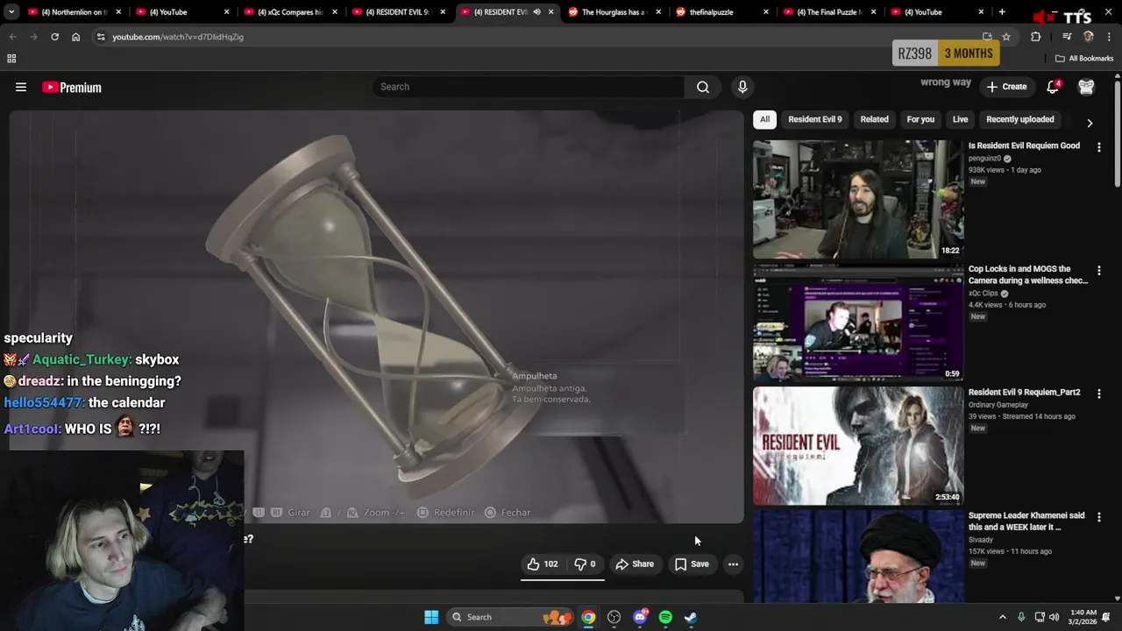1122x631 pixels.
Task: Click the address bar URL
Action: pos(178,37)
